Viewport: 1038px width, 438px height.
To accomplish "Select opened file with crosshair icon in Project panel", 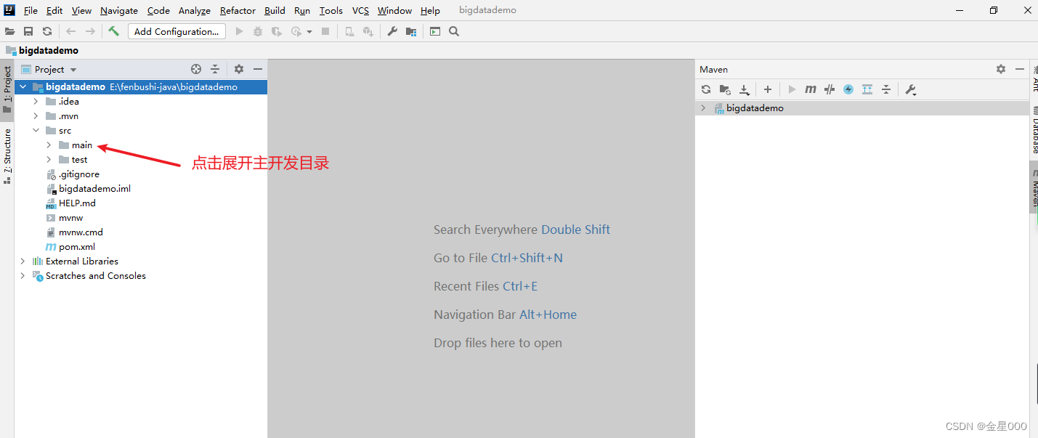I will [195, 68].
